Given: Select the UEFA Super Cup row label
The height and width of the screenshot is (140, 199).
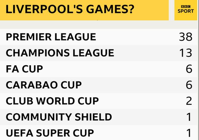Looking at the screenshot, I should pos(50,133).
